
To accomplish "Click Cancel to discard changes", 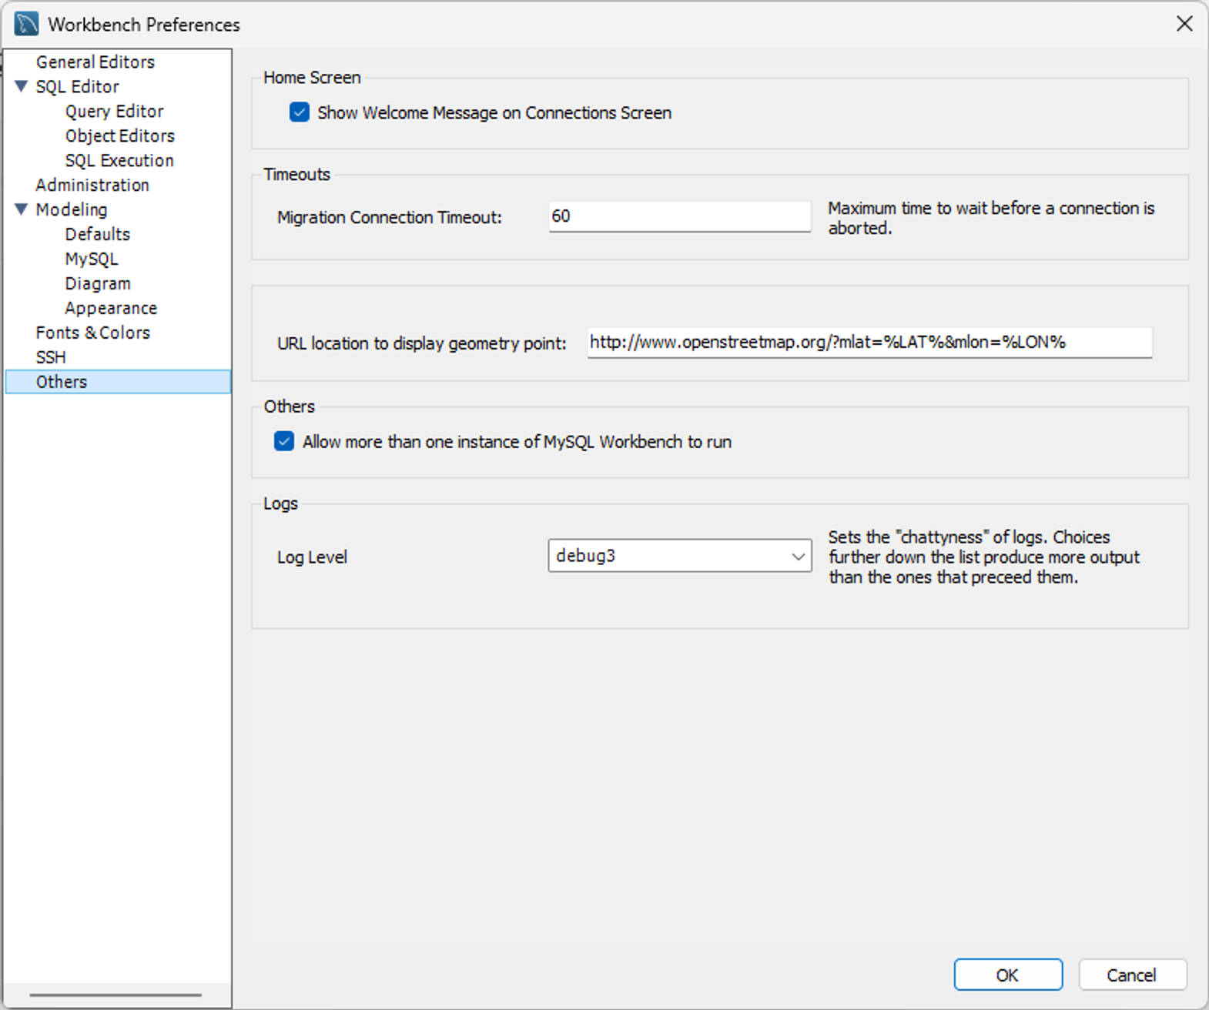I will [1132, 975].
